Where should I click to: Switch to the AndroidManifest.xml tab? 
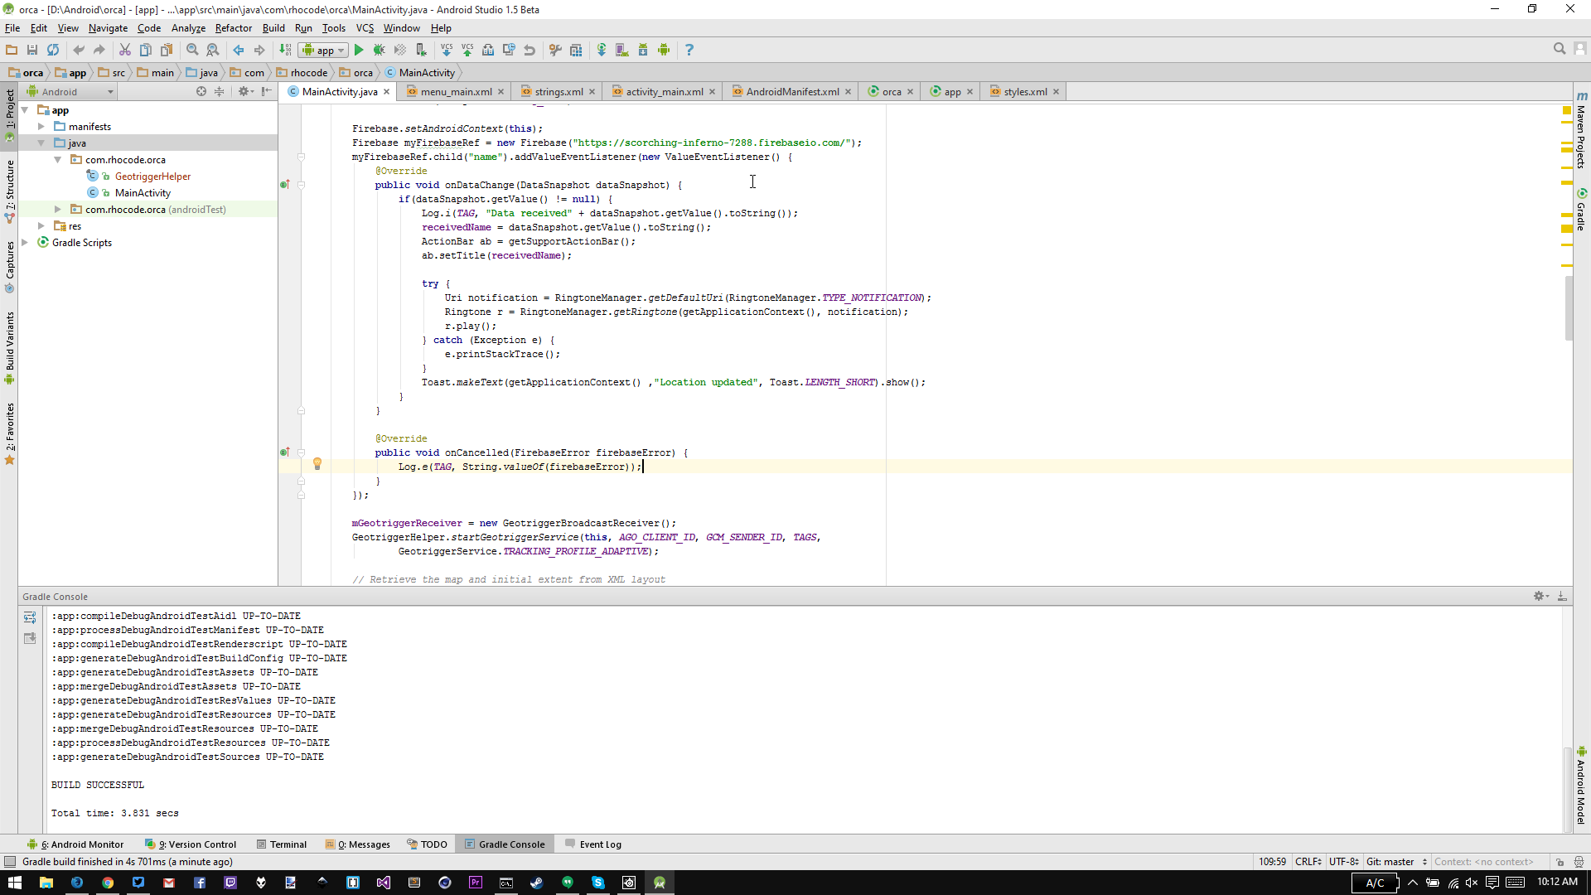tap(791, 92)
